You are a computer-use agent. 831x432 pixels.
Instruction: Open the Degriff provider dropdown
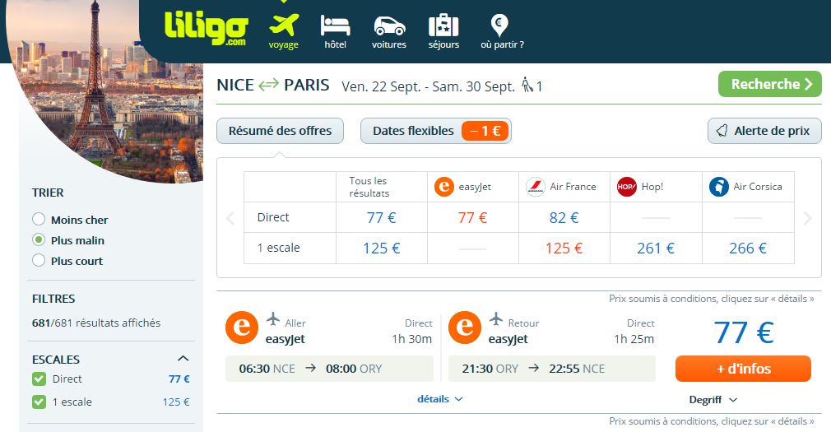713,400
